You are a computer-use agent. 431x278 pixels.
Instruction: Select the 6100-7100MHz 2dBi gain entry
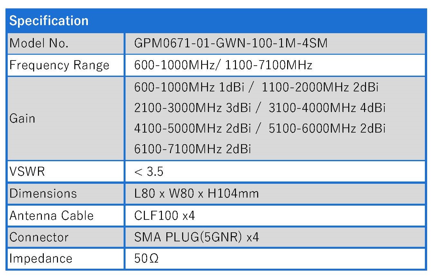pyautogui.click(x=192, y=149)
